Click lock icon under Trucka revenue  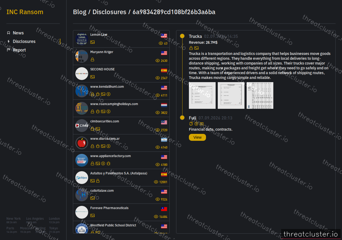(191, 48)
